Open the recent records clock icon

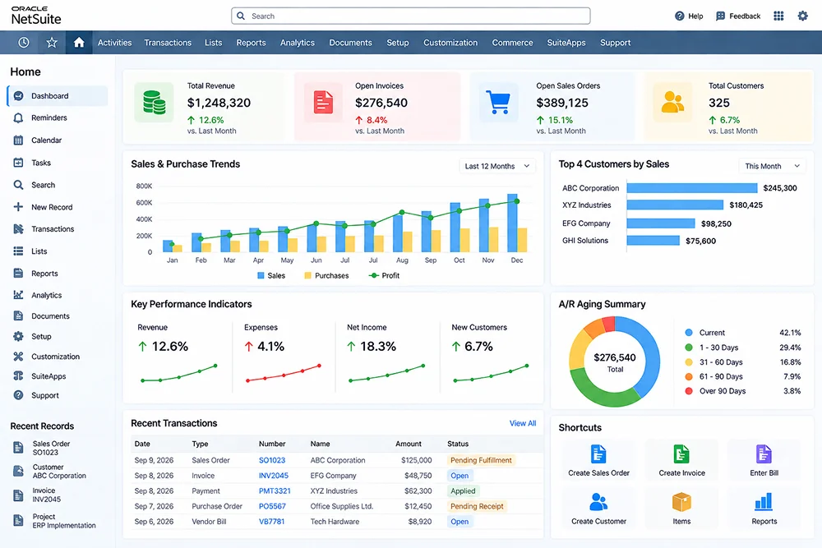click(24, 43)
